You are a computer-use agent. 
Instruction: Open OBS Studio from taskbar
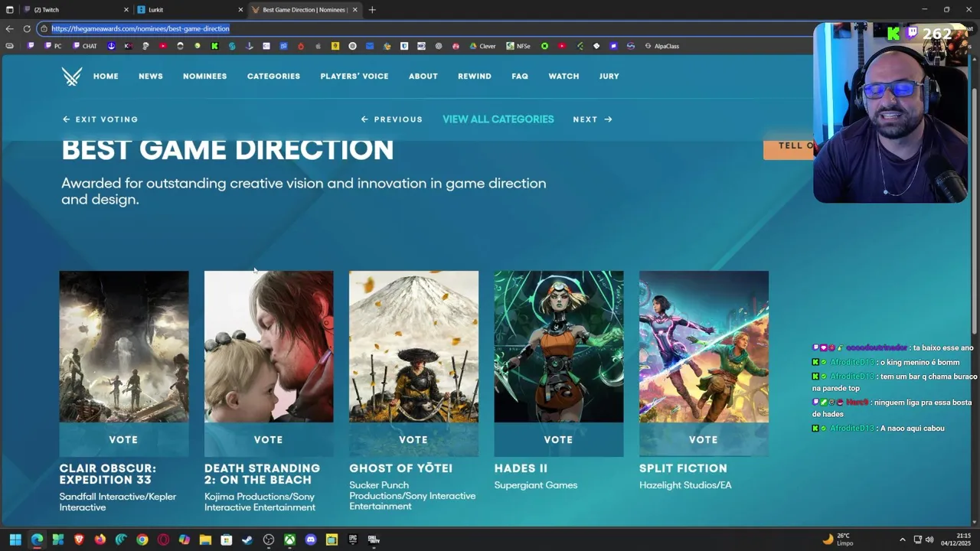[269, 540]
